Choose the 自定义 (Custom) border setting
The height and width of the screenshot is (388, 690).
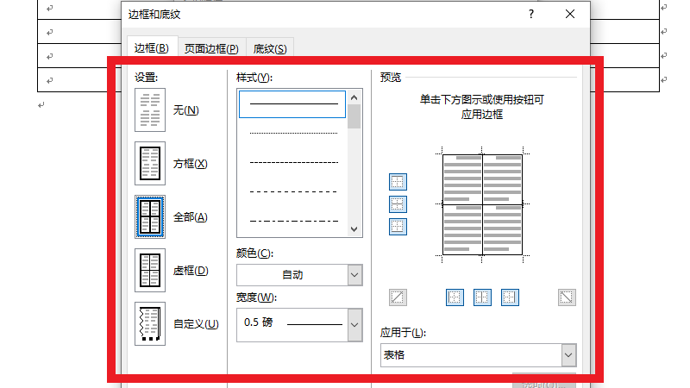click(151, 324)
